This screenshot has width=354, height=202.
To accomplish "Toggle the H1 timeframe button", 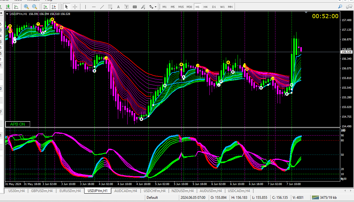I will 197,7.
